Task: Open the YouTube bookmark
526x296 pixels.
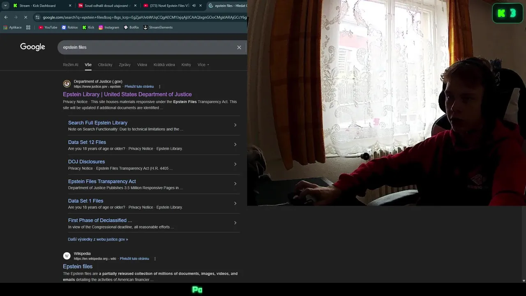Action: [x=48, y=28]
